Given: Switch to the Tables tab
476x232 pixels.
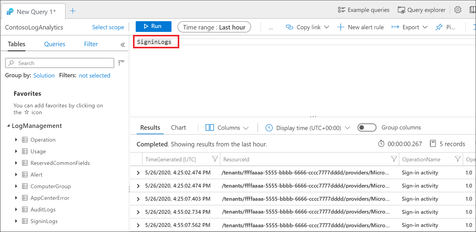Looking at the screenshot, I should click(16, 44).
